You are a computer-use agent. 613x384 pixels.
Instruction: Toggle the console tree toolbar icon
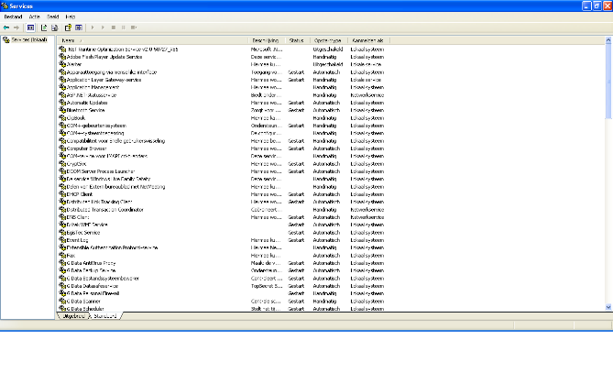(30, 27)
